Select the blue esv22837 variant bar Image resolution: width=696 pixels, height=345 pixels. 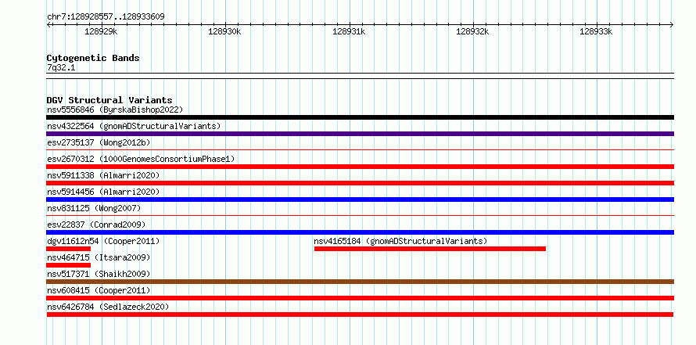360,232
